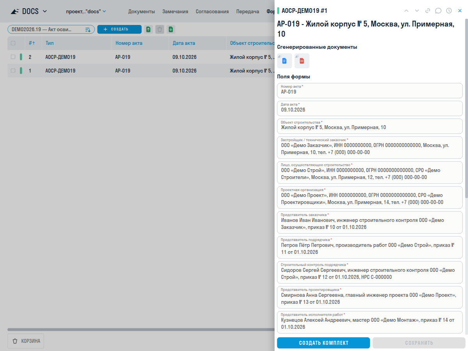Click the Поля формы heading

294,76
